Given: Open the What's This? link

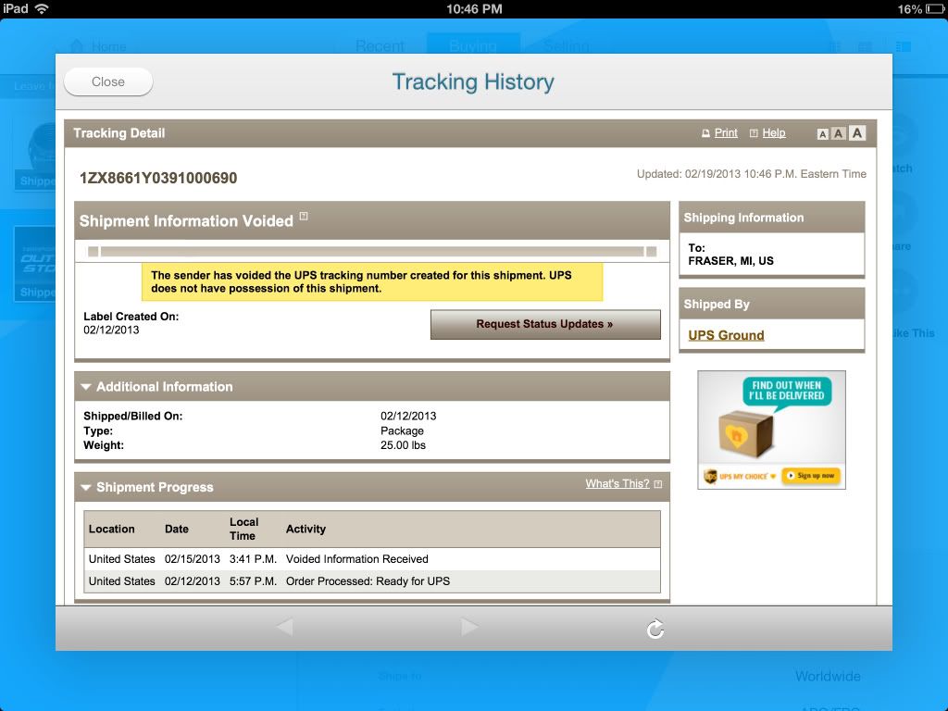Looking at the screenshot, I should click(x=617, y=483).
